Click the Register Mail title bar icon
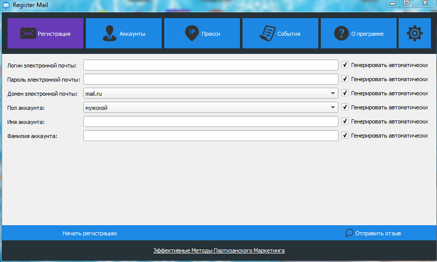 pos(7,5)
